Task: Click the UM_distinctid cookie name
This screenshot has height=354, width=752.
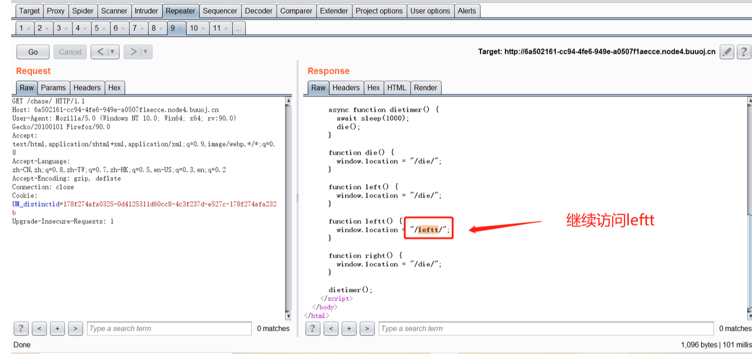Action: pos(35,204)
